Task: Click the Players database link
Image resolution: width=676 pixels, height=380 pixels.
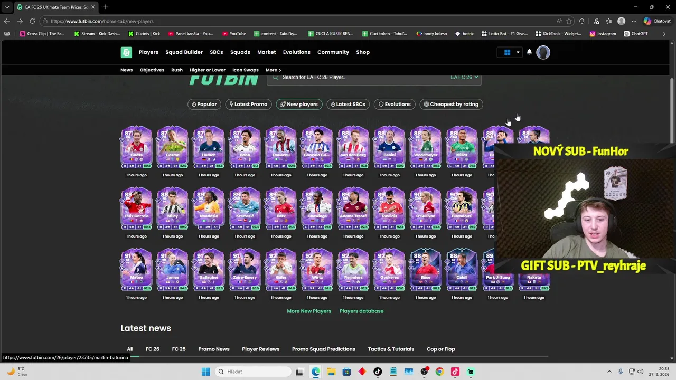Action: point(361,311)
